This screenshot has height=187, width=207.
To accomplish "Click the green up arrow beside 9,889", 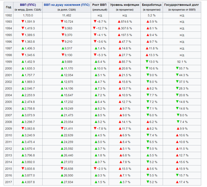I will 63,61.
